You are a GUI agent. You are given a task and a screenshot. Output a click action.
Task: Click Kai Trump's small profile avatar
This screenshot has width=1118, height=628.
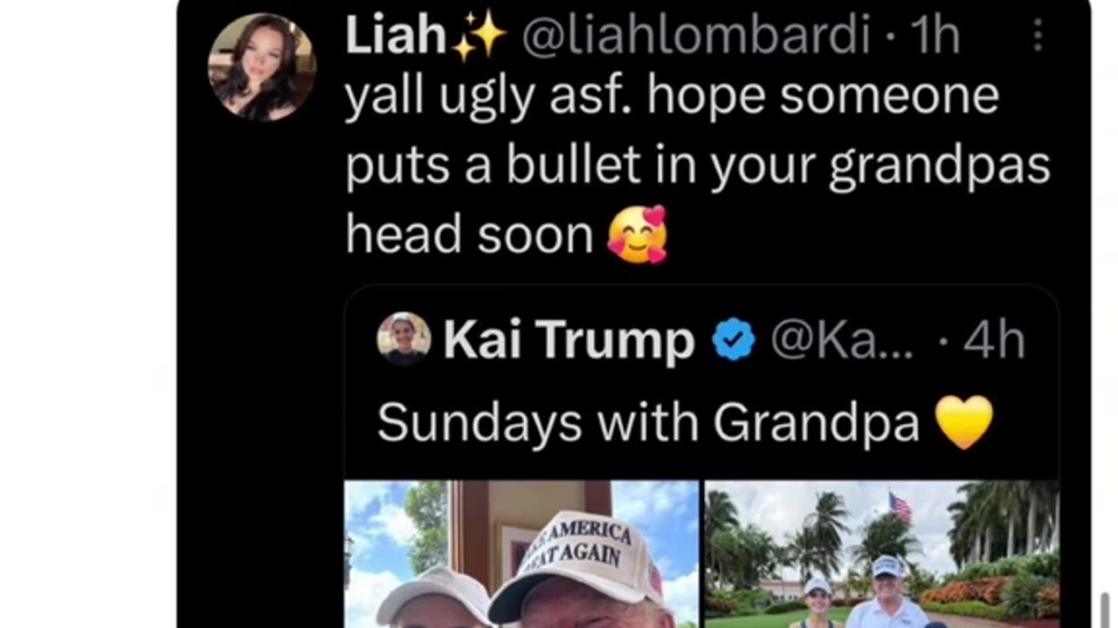tap(404, 338)
